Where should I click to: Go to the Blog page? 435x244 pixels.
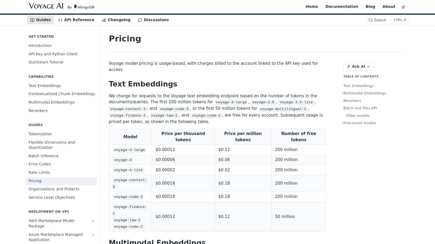tap(370, 7)
